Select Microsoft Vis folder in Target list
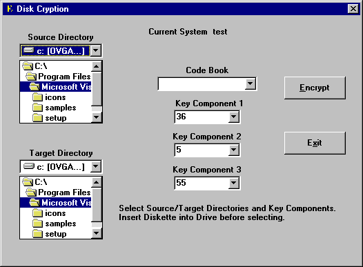Image resolution: width=363 pixels, height=267 pixels. (x=56, y=203)
